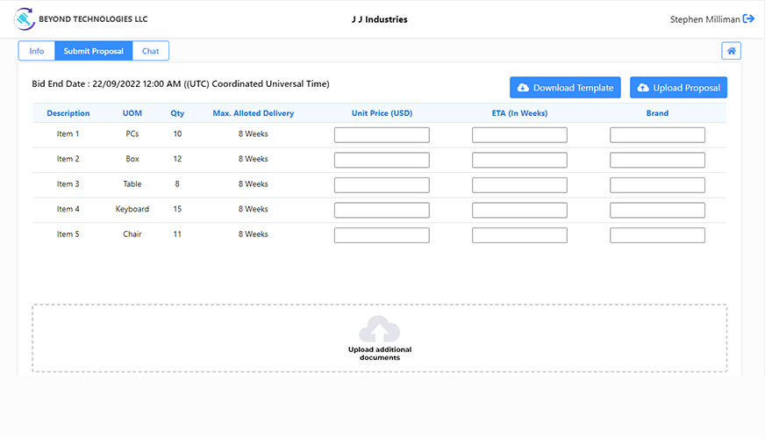Viewport: 765px width, 439px height.
Task: Focus ETA field for Item 2
Action: pos(519,160)
